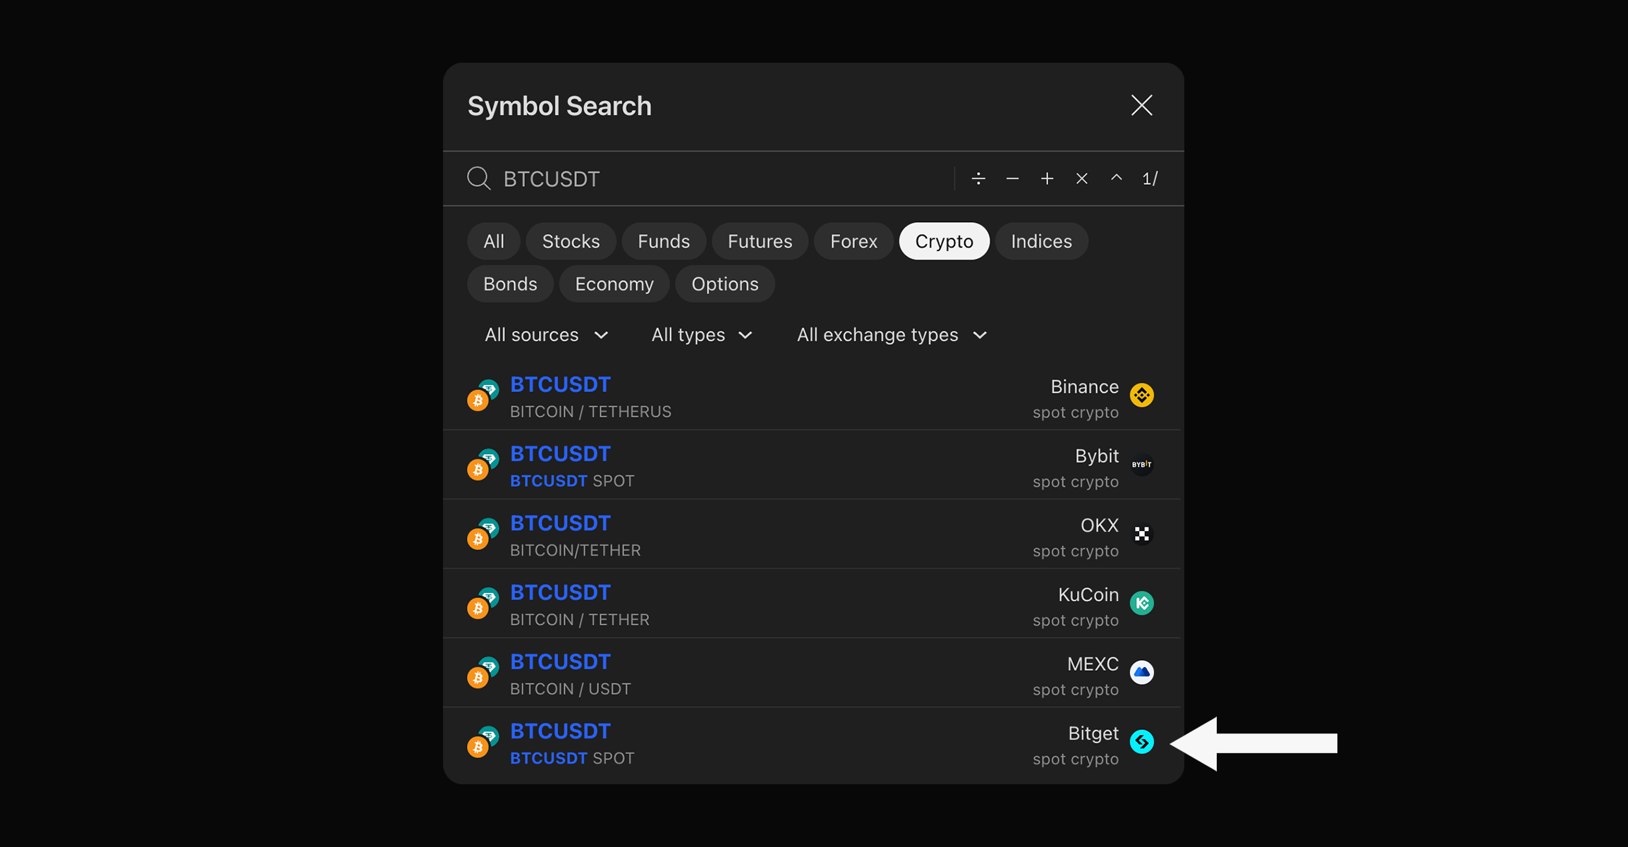1628x847 pixels.
Task: Click the plus operator icon
Action: tap(1047, 178)
